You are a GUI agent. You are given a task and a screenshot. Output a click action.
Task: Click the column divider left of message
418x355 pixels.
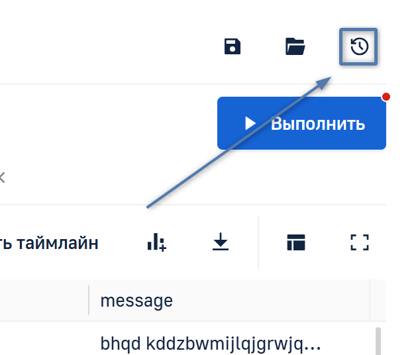click(x=89, y=300)
